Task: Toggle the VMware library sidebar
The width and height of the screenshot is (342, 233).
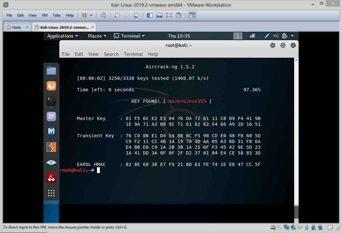Action: click(x=150, y=15)
